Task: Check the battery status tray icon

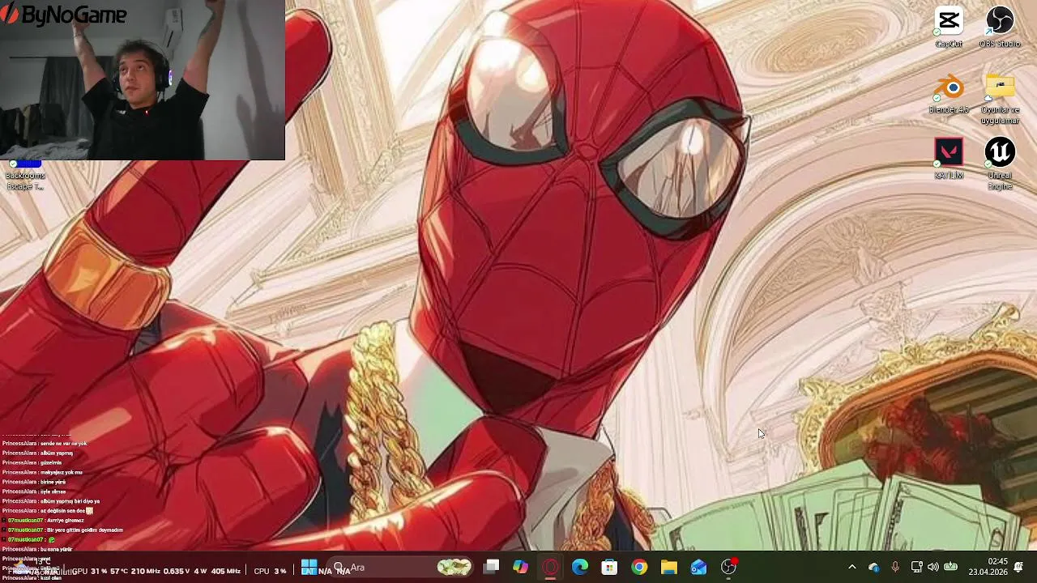Action: click(x=951, y=568)
